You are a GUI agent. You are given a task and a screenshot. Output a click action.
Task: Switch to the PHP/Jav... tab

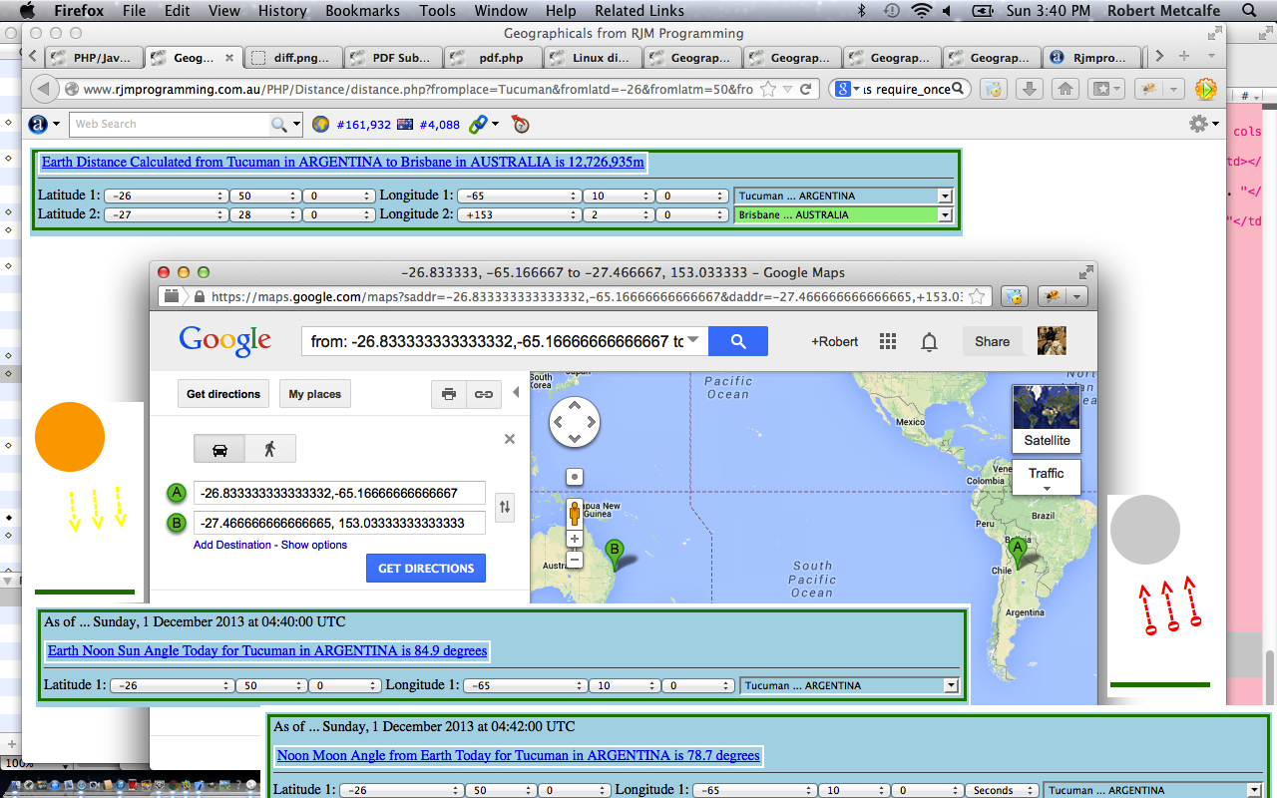click(x=94, y=57)
